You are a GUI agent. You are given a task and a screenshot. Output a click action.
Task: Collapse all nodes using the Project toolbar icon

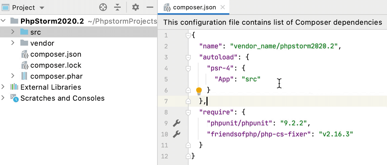[118, 7]
